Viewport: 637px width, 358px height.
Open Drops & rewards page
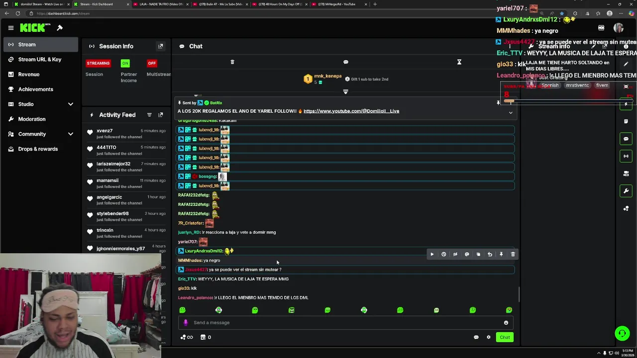[41, 149]
